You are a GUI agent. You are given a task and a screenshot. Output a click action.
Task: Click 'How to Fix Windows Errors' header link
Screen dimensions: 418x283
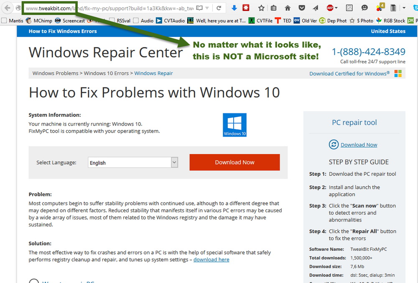(63, 31)
